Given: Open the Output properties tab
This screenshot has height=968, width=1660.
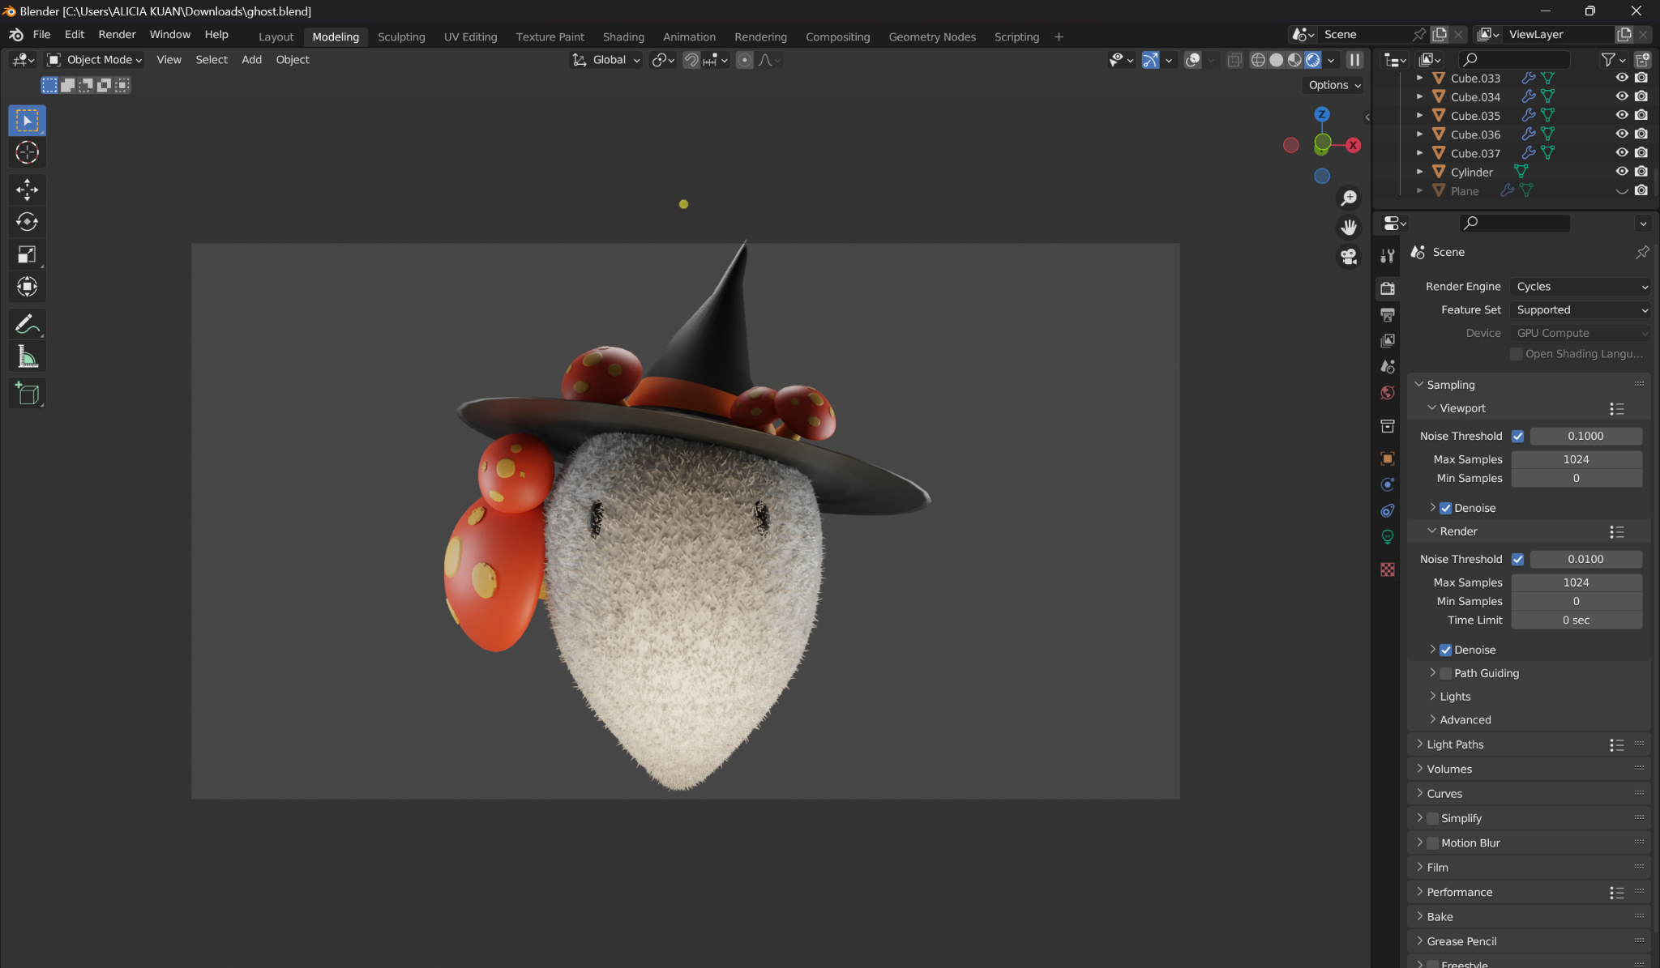Looking at the screenshot, I should coord(1388,314).
